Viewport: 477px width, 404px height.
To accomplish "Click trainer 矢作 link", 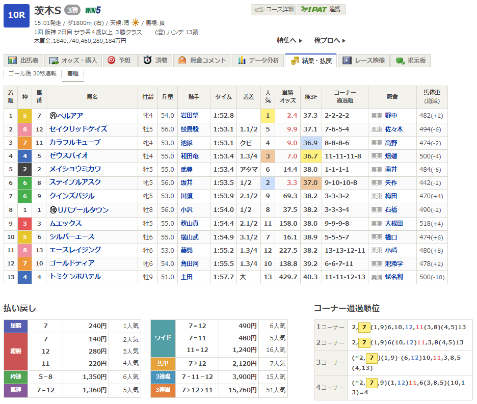I will (391, 182).
